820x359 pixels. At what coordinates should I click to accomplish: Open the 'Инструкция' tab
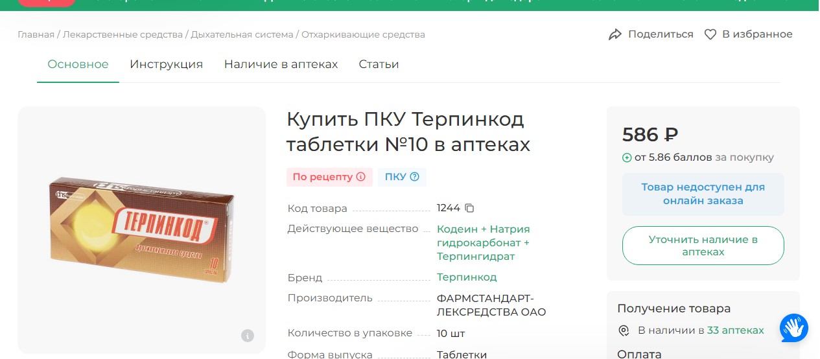[x=166, y=64]
